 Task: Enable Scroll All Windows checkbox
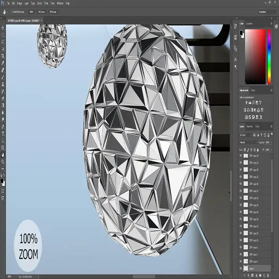pyautogui.click(x=11, y=12)
